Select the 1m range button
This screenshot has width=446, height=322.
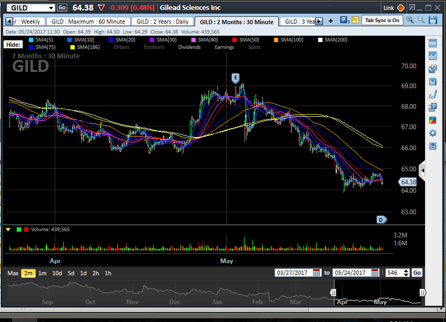tap(43, 273)
